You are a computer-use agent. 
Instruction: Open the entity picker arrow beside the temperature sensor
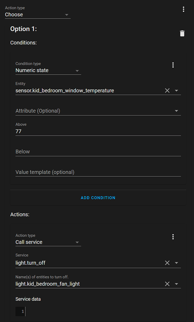(x=176, y=90)
